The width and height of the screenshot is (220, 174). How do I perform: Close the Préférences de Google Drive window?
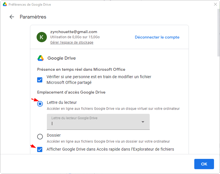point(215,5)
